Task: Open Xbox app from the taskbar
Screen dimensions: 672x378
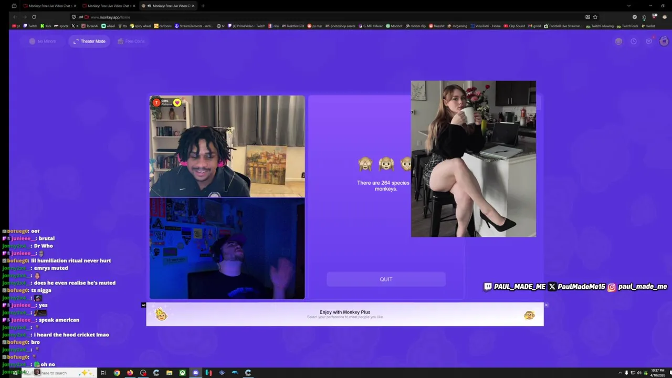Action: [x=182, y=373]
